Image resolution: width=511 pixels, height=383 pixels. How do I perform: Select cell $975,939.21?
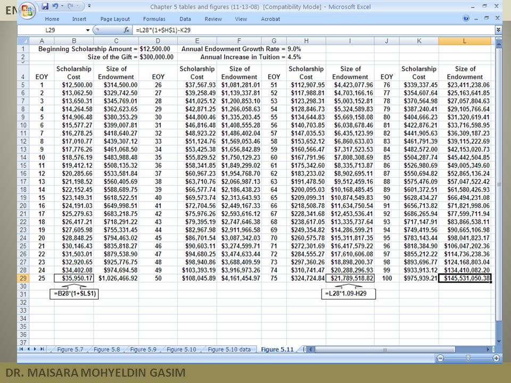419,278
